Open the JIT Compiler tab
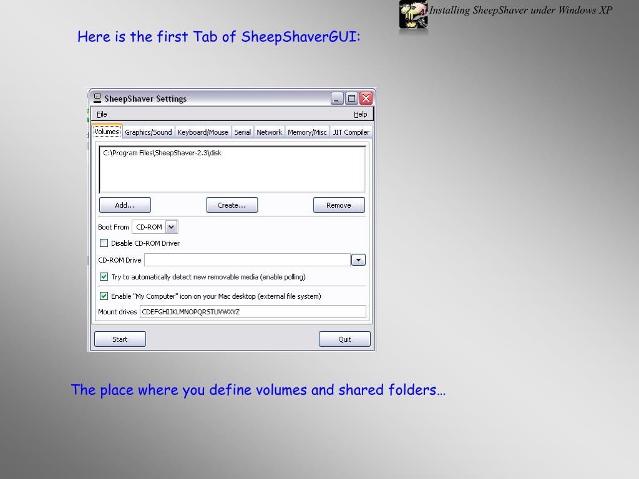This screenshot has width=639, height=479. pyautogui.click(x=351, y=132)
